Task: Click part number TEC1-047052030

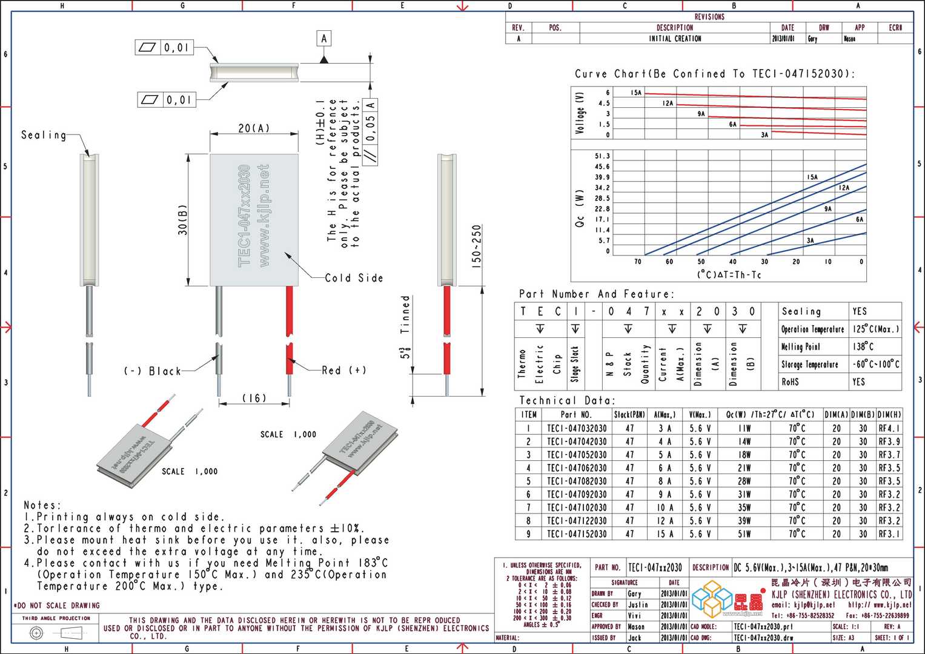Action: click(577, 455)
